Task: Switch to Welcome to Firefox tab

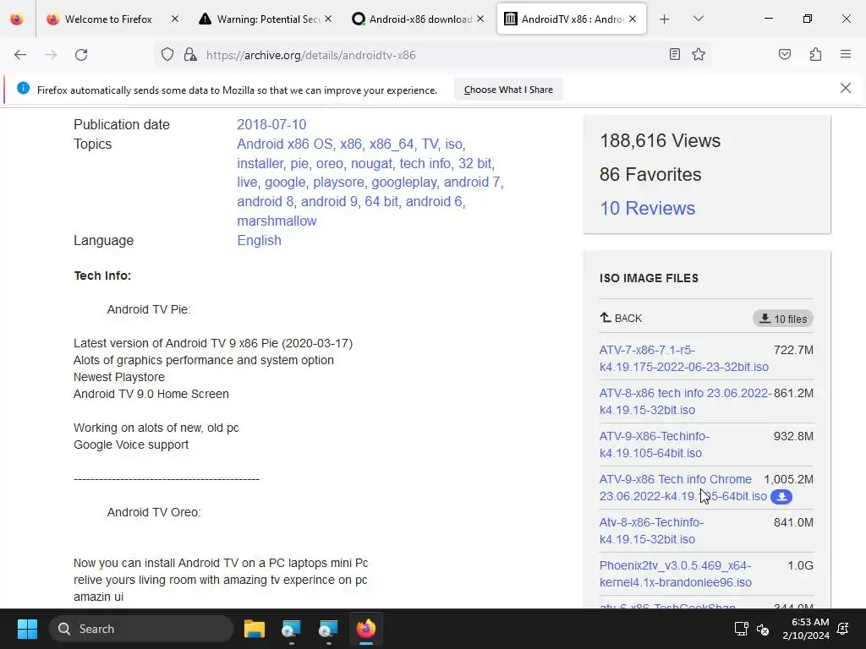Action: point(108,19)
